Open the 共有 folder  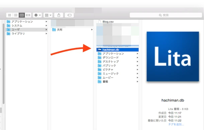coord(72,30)
